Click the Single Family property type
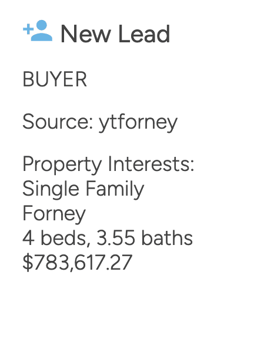This screenshot has height=339, width=274. (83, 190)
